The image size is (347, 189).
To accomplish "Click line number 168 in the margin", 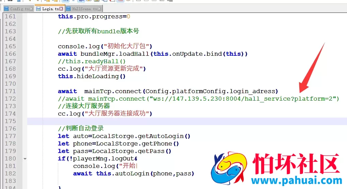I will 11,69.
